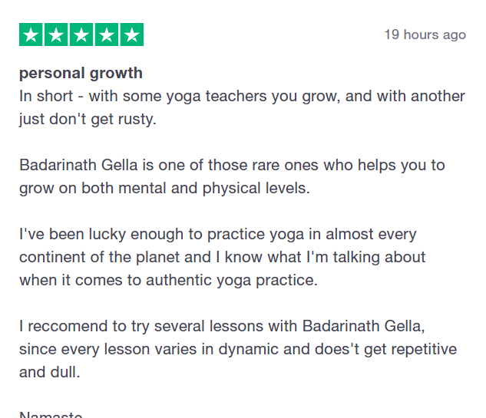Click the second green rating star
The width and height of the screenshot is (486, 418).
56,35
